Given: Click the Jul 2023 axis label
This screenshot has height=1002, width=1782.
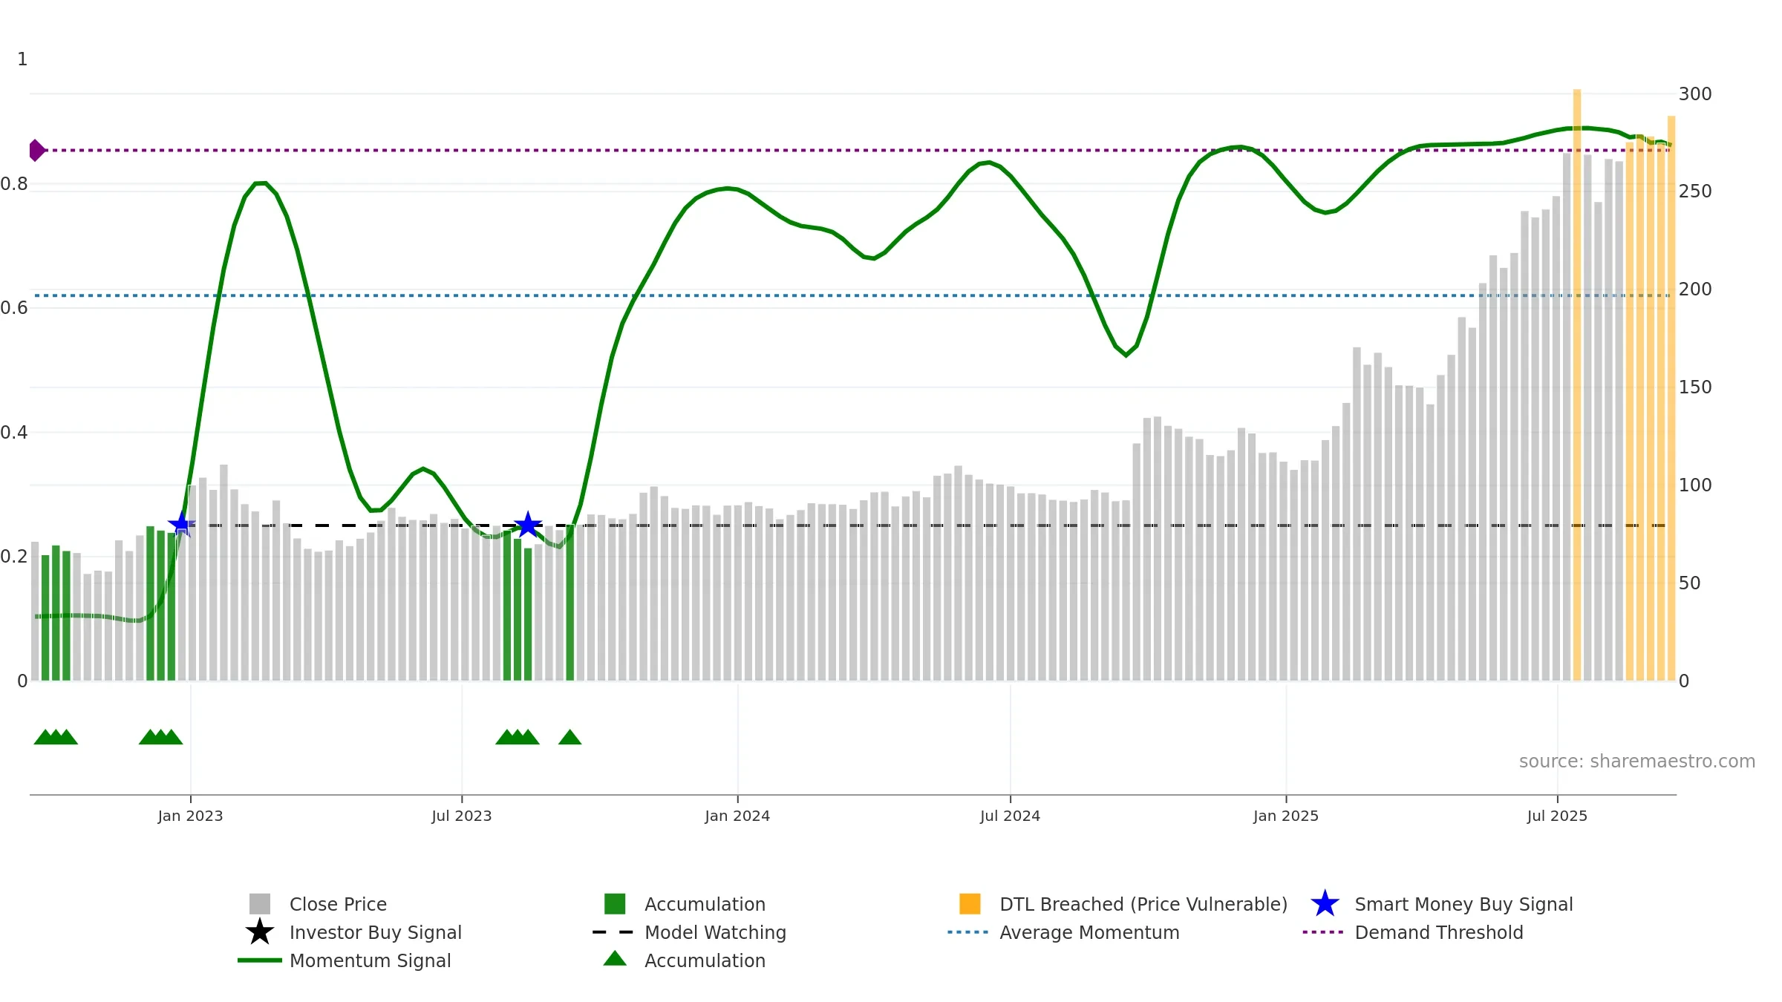Looking at the screenshot, I should pos(462,816).
